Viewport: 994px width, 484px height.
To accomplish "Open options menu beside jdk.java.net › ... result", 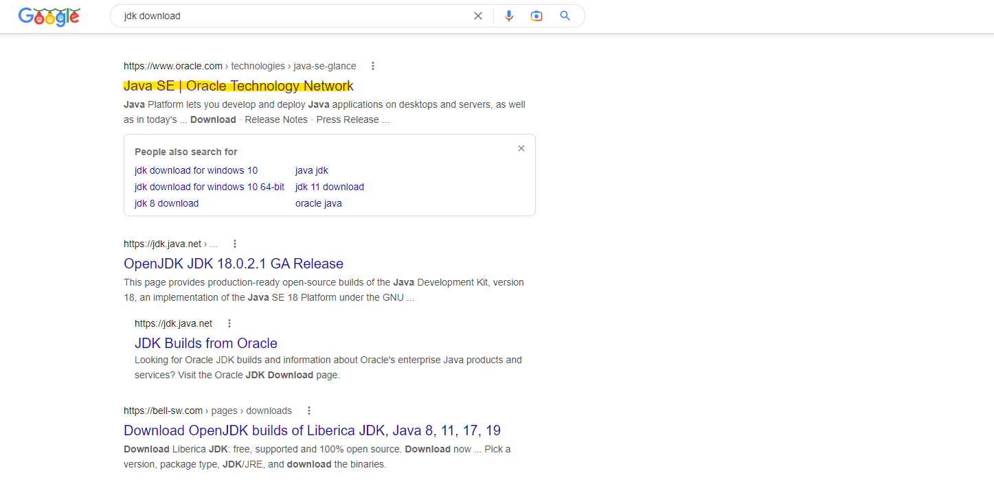I will pyautogui.click(x=235, y=244).
